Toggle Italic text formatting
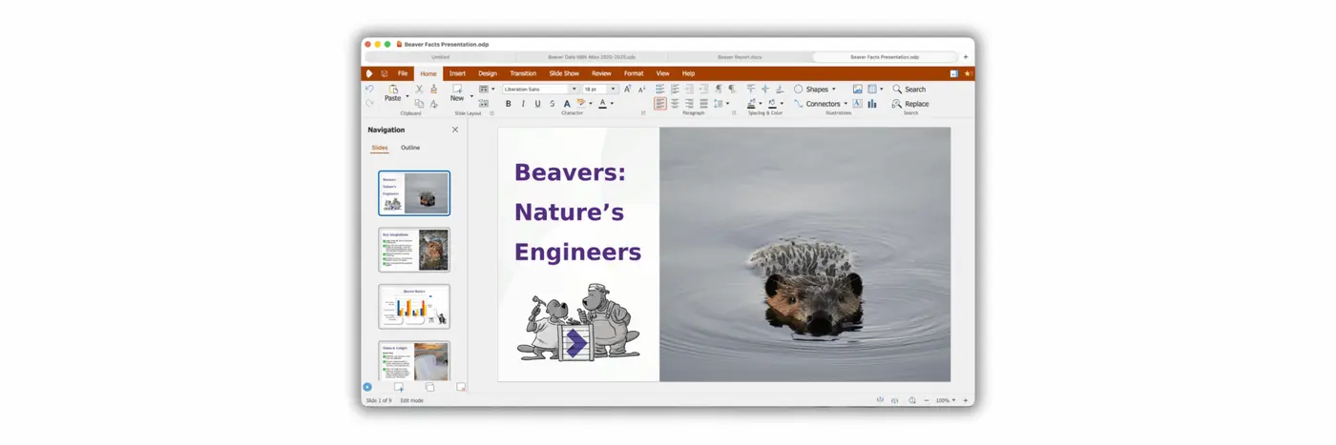Screen dimensions: 1336x445 (x=522, y=104)
